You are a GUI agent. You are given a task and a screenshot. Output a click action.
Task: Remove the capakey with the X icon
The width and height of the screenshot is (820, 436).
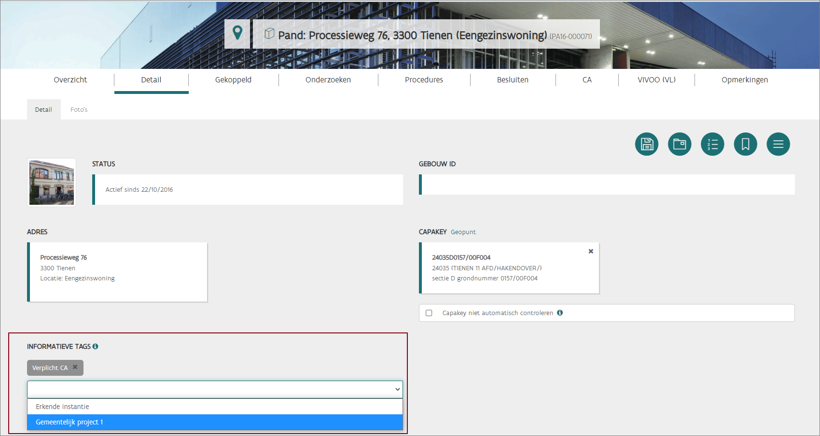(x=591, y=251)
